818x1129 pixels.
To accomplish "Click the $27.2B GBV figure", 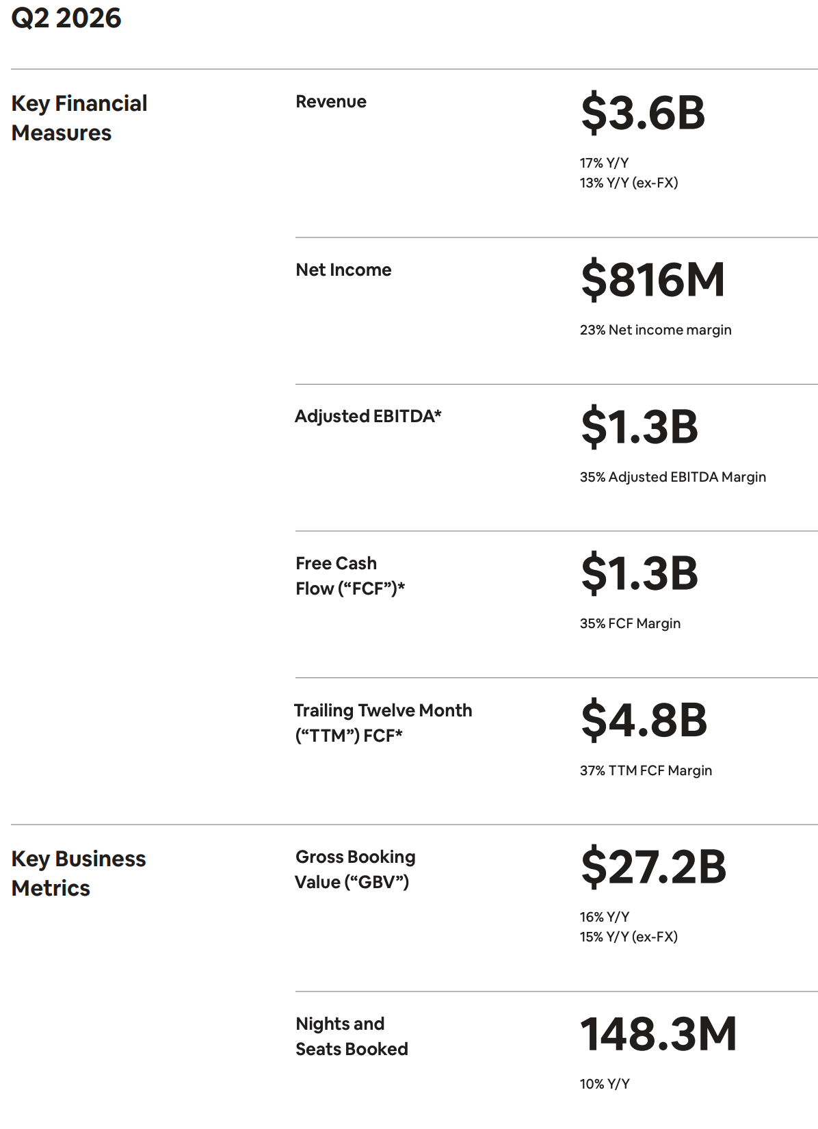I will click(654, 867).
